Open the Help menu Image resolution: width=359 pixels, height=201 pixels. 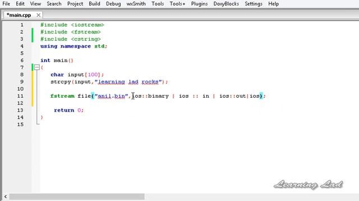coord(273,4)
